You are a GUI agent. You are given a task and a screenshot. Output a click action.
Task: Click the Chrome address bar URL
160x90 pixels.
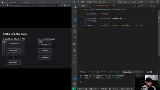(x=34, y=5)
